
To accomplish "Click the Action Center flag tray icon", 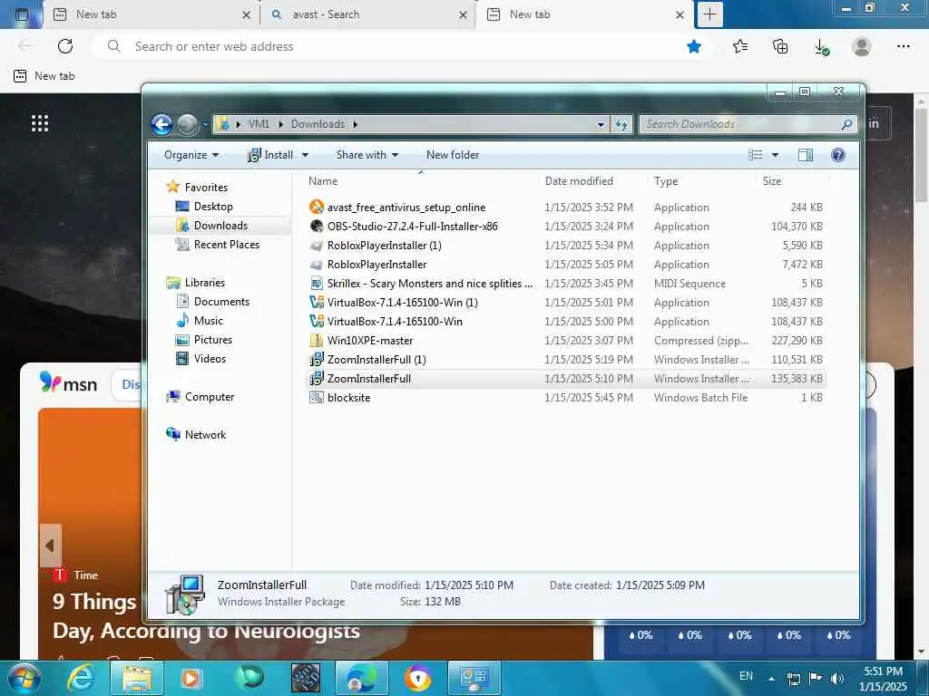I will (x=816, y=678).
